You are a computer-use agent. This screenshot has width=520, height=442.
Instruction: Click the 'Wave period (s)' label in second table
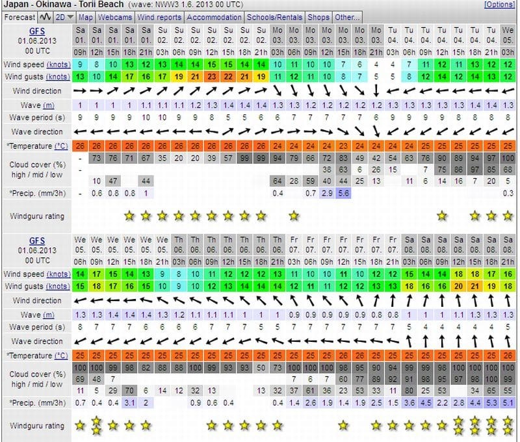click(37, 327)
